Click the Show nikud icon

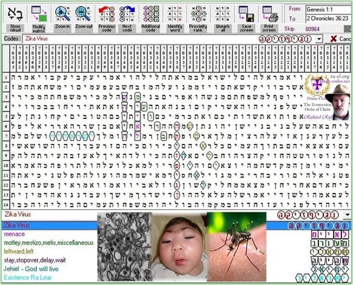pos(15,14)
